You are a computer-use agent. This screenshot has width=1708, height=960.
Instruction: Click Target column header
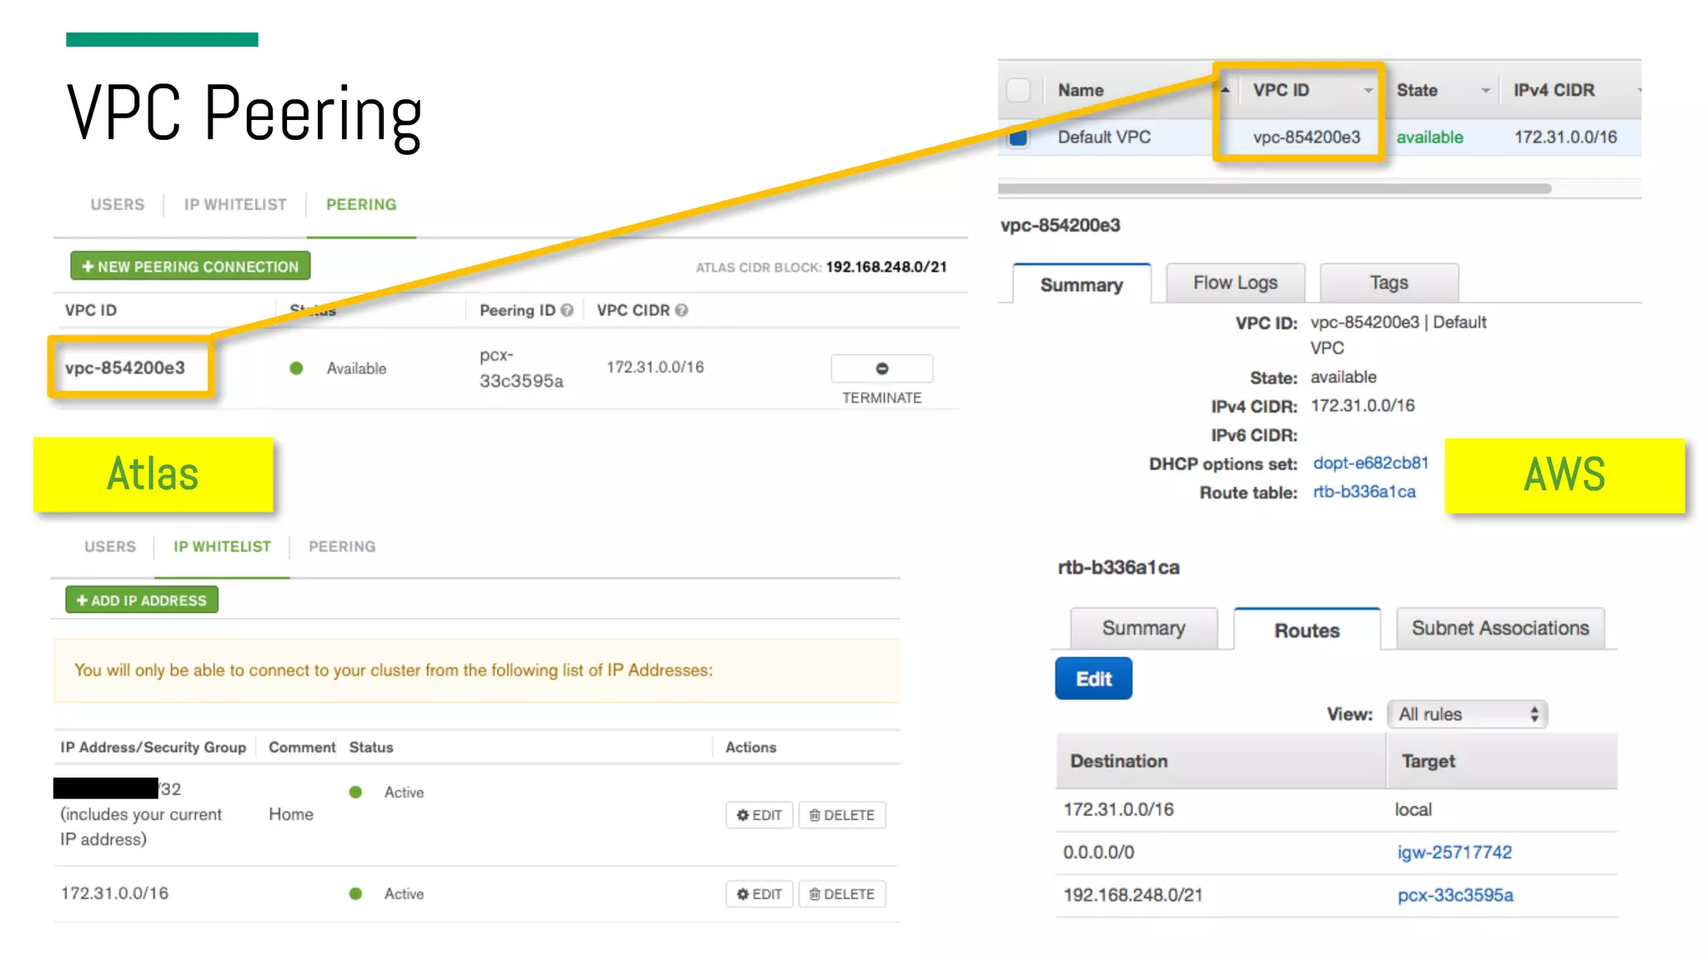(1428, 761)
